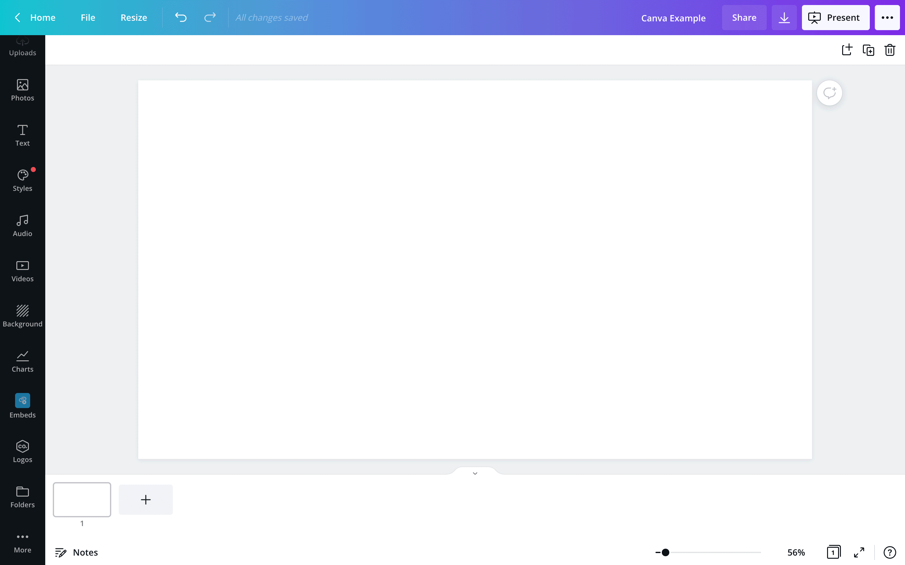Collapse the page thumbnails strip chevron

point(475,473)
